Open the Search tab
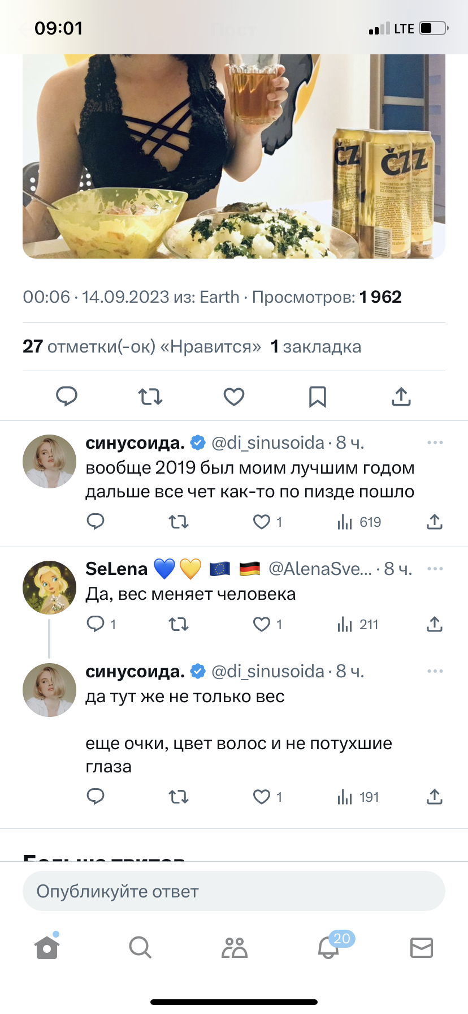Viewport: 468px width, 1014px height. 140,947
